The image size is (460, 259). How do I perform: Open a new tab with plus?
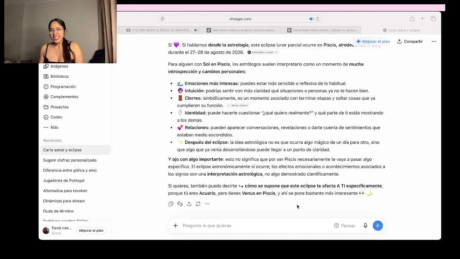(x=423, y=19)
